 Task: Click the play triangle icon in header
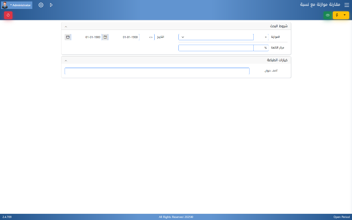[51, 5]
